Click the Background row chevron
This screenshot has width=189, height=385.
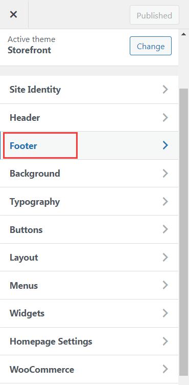click(166, 174)
